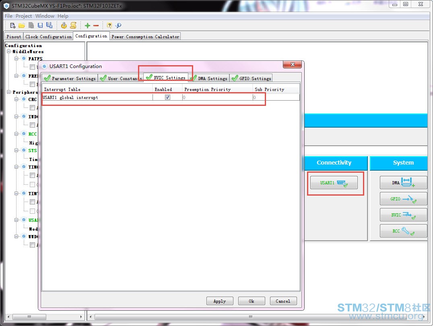Viewport: 433px width, 326px height.
Task: Click the FATFS cube icon in tree
Action: pos(24,59)
